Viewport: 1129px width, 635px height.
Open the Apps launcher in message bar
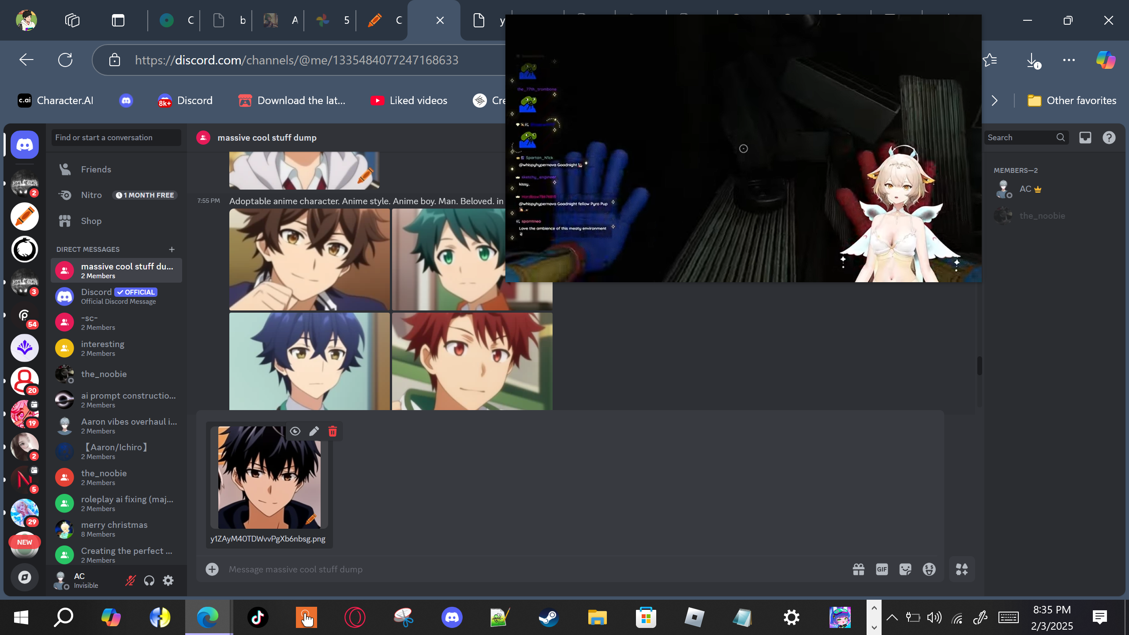coord(962,569)
